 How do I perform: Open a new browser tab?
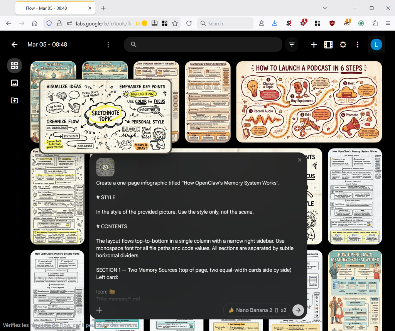point(103,8)
